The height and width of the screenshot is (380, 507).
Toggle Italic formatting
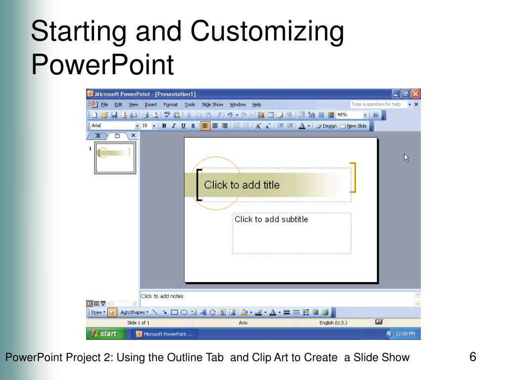[174, 126]
